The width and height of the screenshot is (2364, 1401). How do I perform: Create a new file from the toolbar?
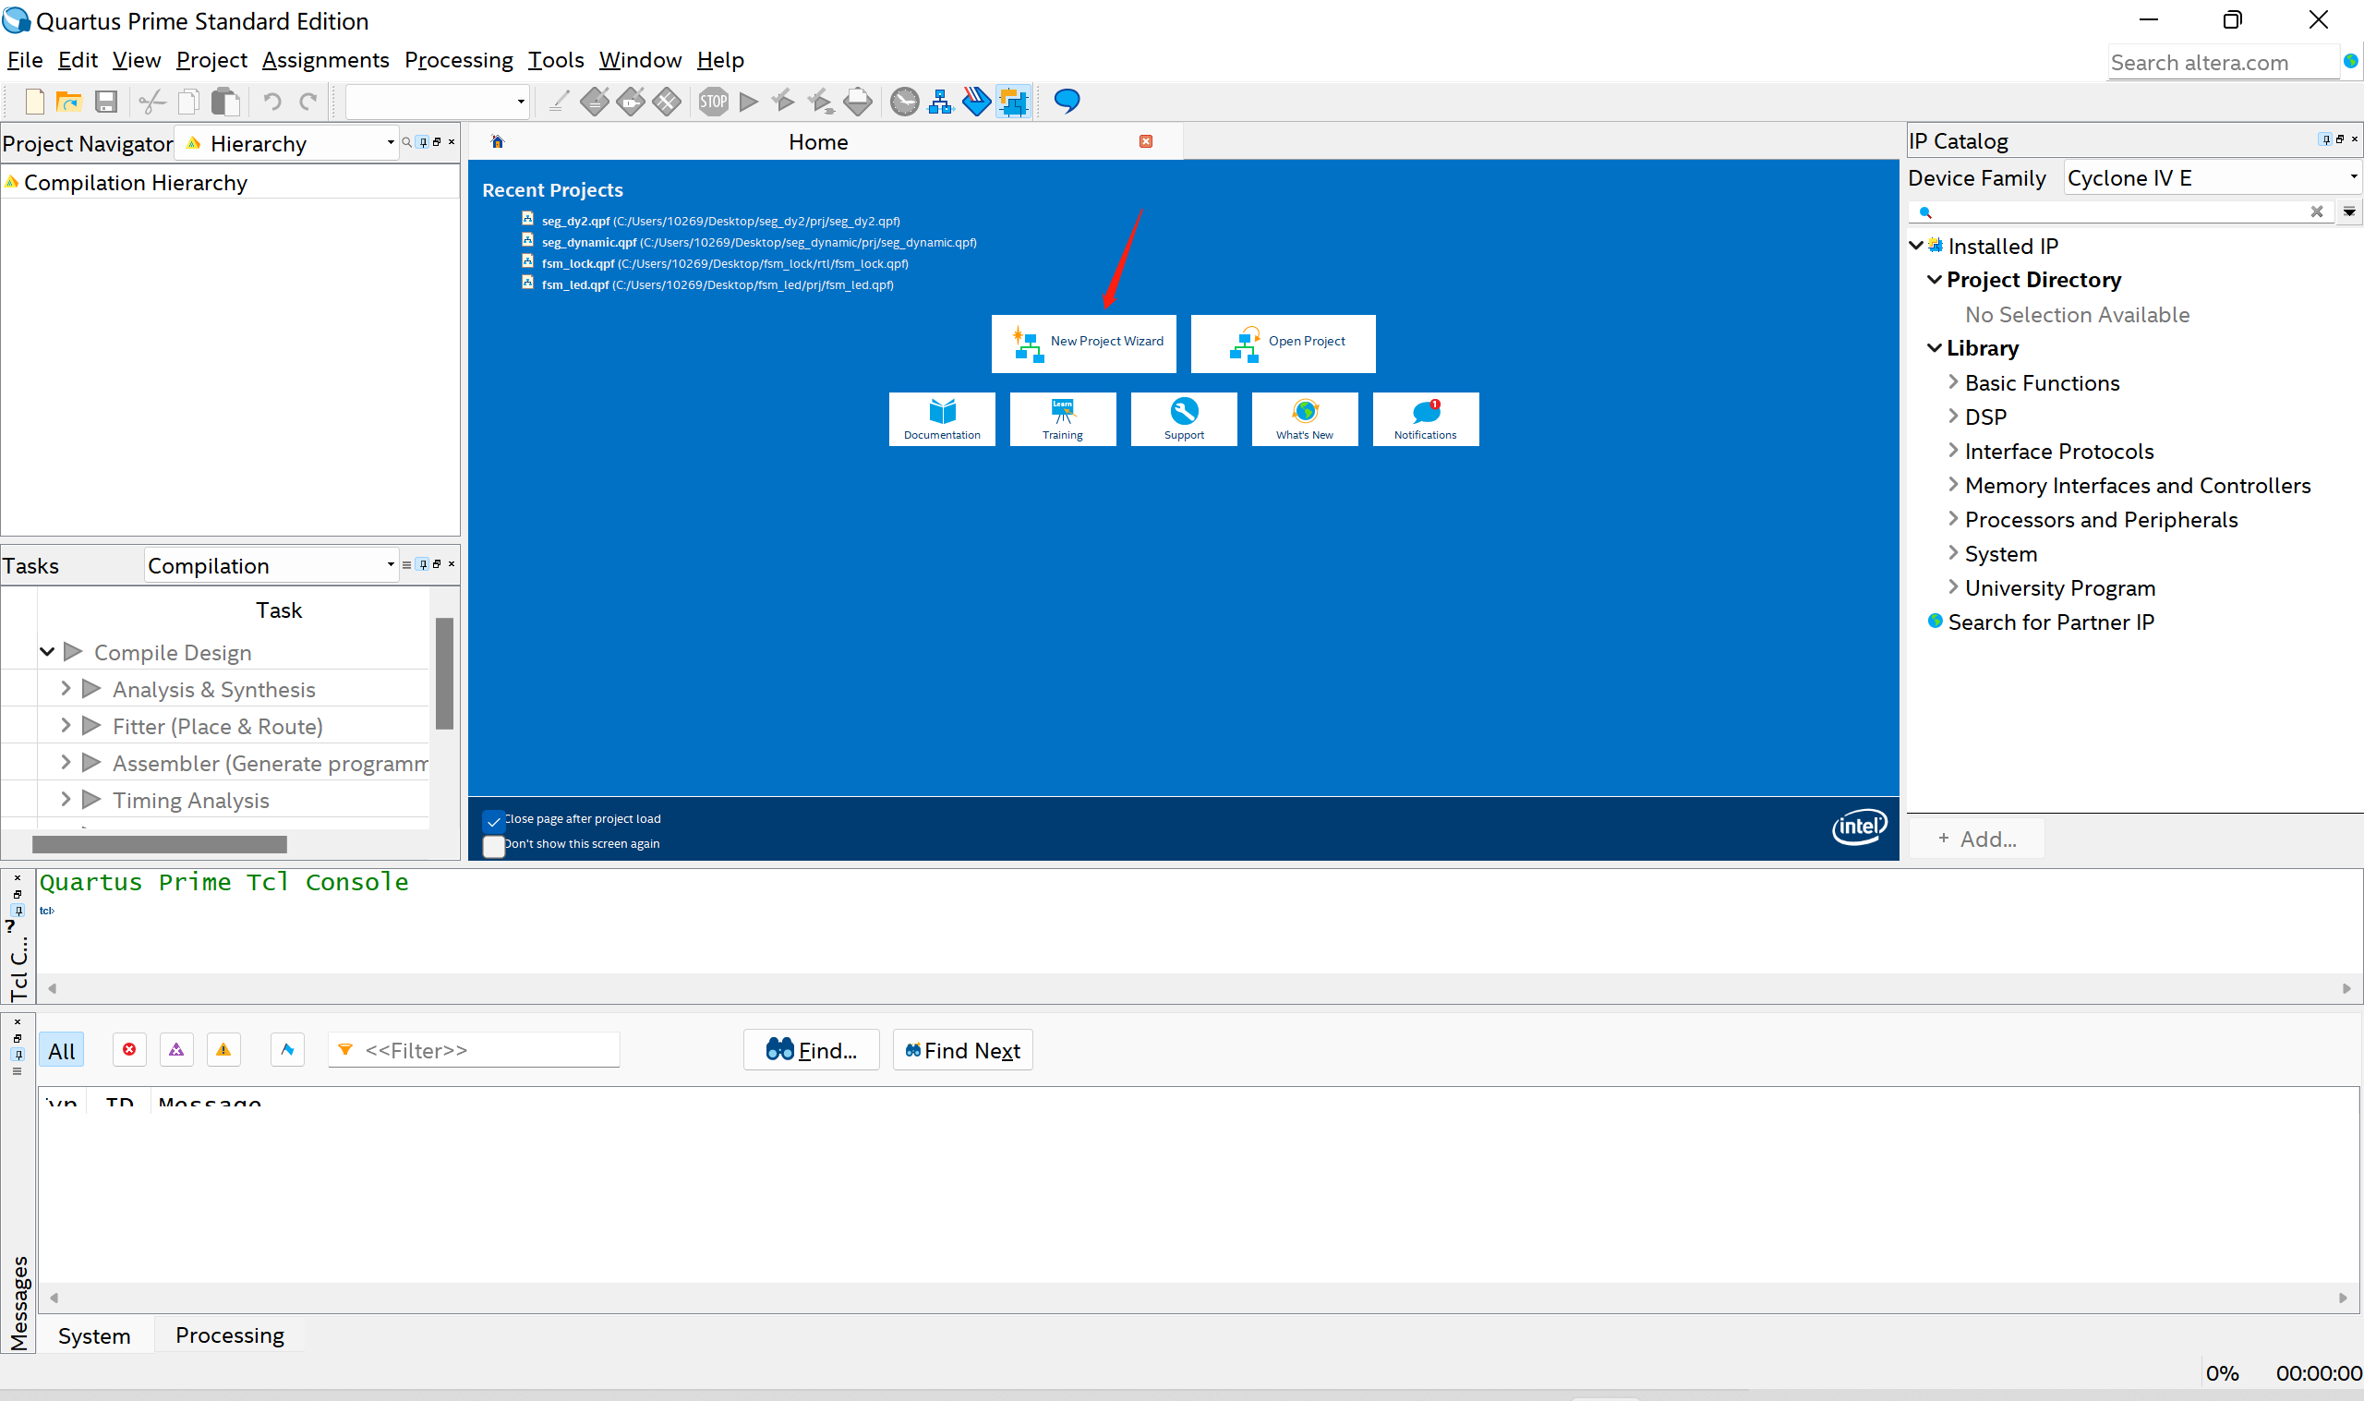(34, 101)
